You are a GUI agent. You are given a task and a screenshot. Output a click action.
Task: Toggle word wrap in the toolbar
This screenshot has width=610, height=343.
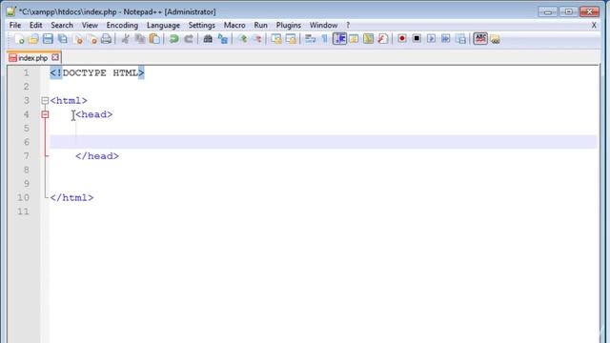(x=310, y=39)
